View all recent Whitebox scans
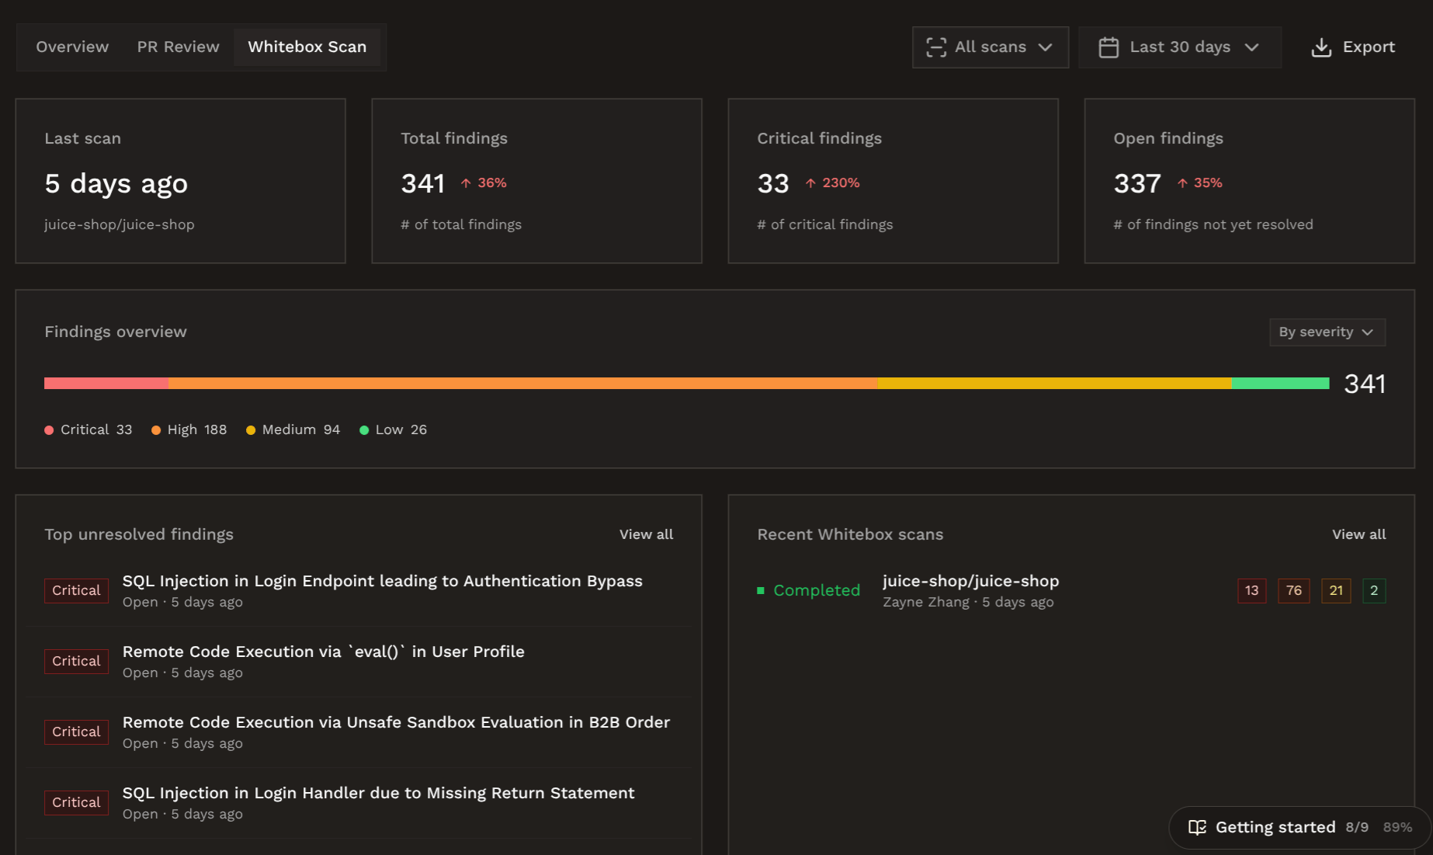Image resolution: width=1433 pixels, height=855 pixels. (x=1358, y=534)
